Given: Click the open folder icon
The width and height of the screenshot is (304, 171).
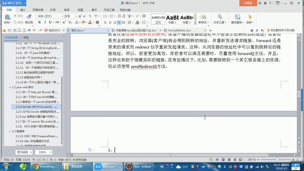Looking at the screenshot, I should 4,30.
